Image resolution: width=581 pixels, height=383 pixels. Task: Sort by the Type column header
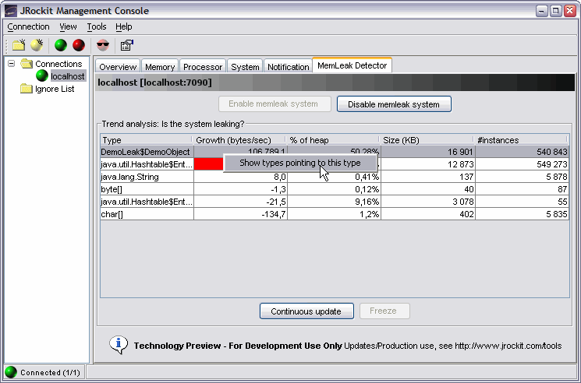click(147, 140)
